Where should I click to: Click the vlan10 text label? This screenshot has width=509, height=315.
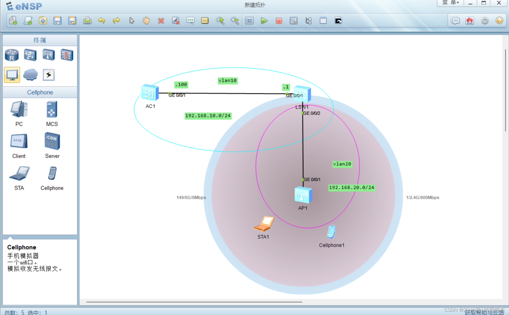pyautogui.click(x=227, y=81)
